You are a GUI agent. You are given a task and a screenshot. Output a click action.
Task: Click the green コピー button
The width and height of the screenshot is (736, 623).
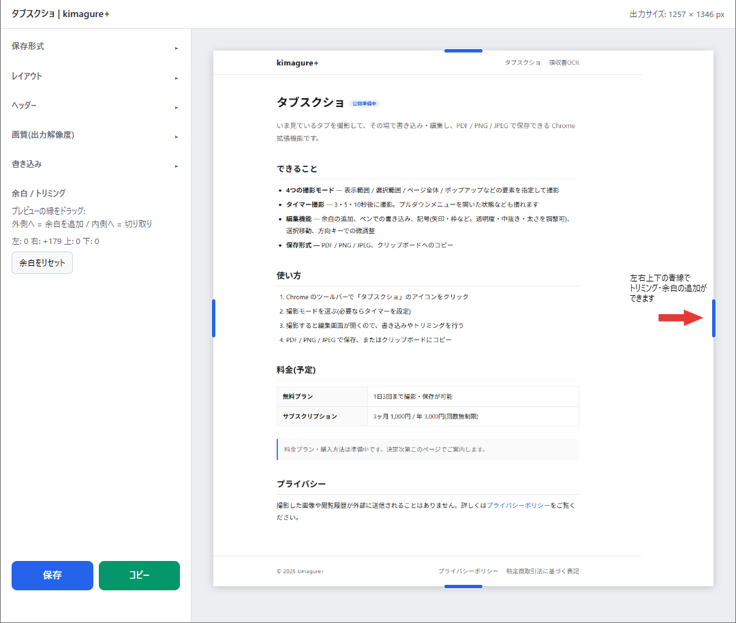coord(140,575)
